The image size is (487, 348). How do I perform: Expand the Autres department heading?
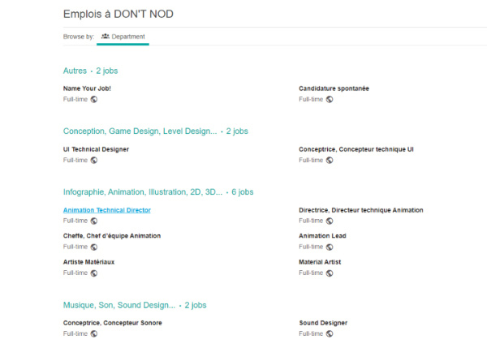point(75,71)
